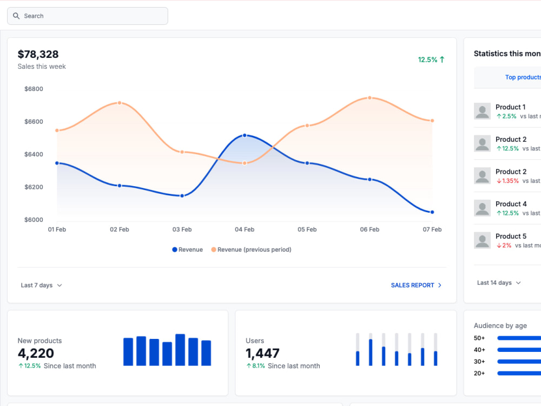Click the tallest bar in New products chart
Image resolution: width=541 pixels, height=406 pixels.
(180, 350)
